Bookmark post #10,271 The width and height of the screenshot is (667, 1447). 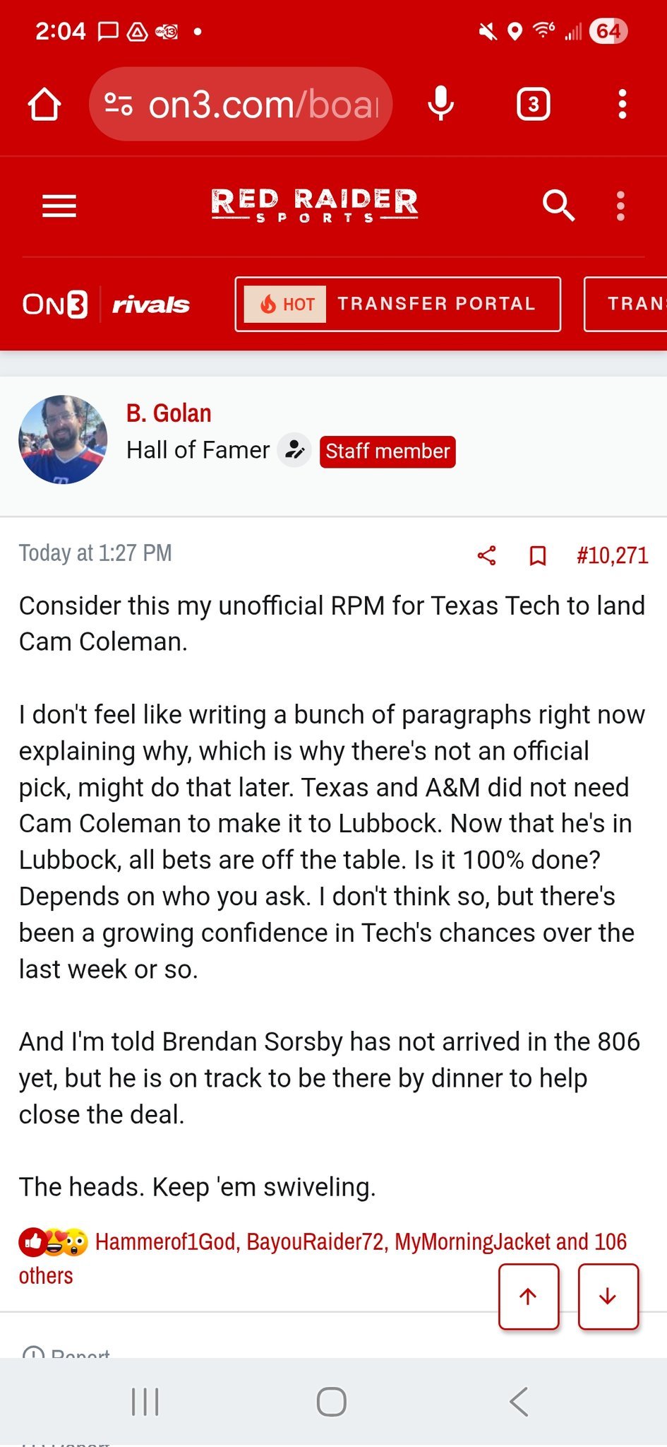[538, 555]
